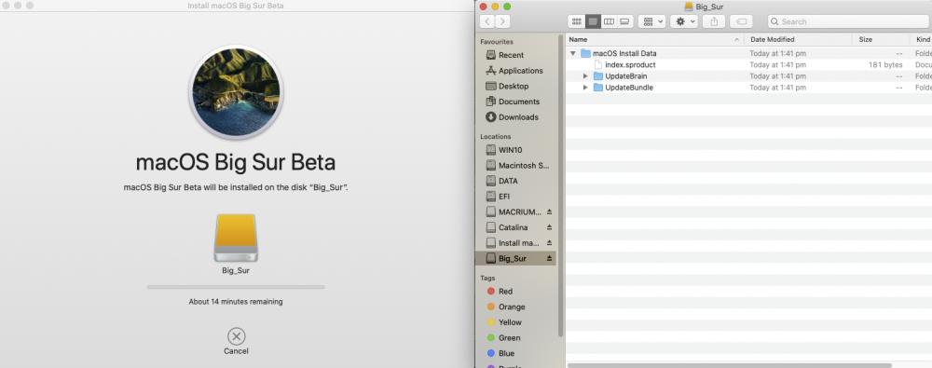This screenshot has height=368, width=932.
Task: Eject the Install ma... volume
Action: pyautogui.click(x=549, y=242)
